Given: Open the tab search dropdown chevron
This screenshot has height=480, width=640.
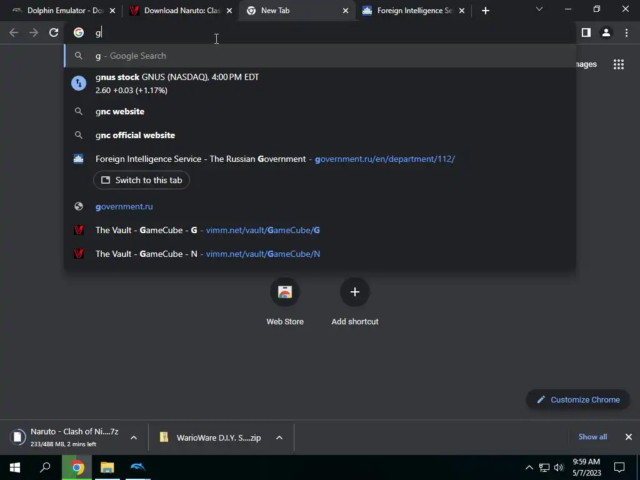Looking at the screenshot, I should click(x=539, y=9).
